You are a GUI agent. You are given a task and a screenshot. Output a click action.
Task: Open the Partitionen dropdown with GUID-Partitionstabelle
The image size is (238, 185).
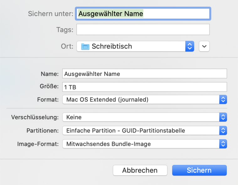tap(145, 130)
